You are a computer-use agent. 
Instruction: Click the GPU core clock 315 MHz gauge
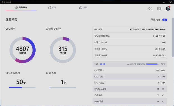point(63,50)
